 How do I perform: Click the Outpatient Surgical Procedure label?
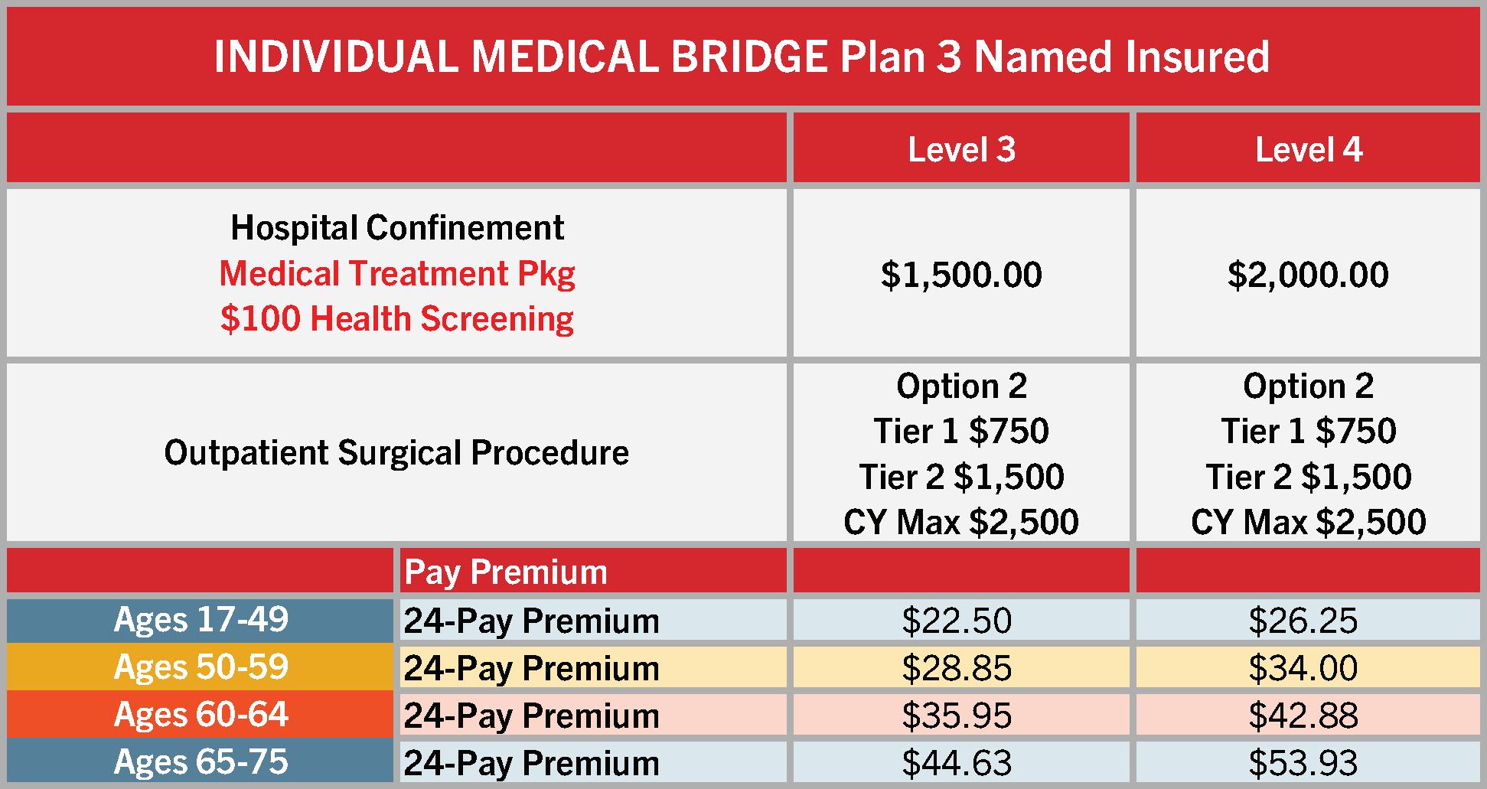[396, 452]
